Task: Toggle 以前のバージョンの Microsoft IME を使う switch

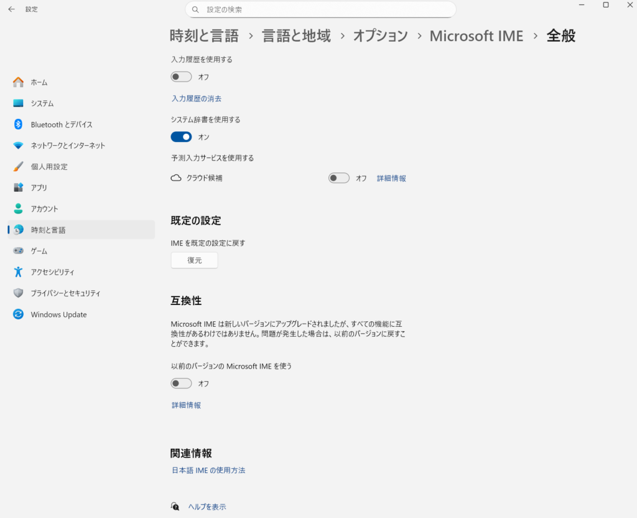Action: (x=181, y=384)
